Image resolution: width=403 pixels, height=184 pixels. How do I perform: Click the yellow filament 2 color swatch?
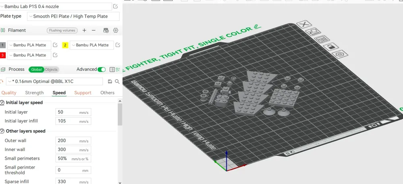click(x=65, y=45)
